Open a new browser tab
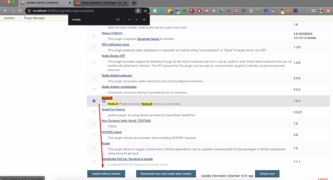 tap(134, 3)
